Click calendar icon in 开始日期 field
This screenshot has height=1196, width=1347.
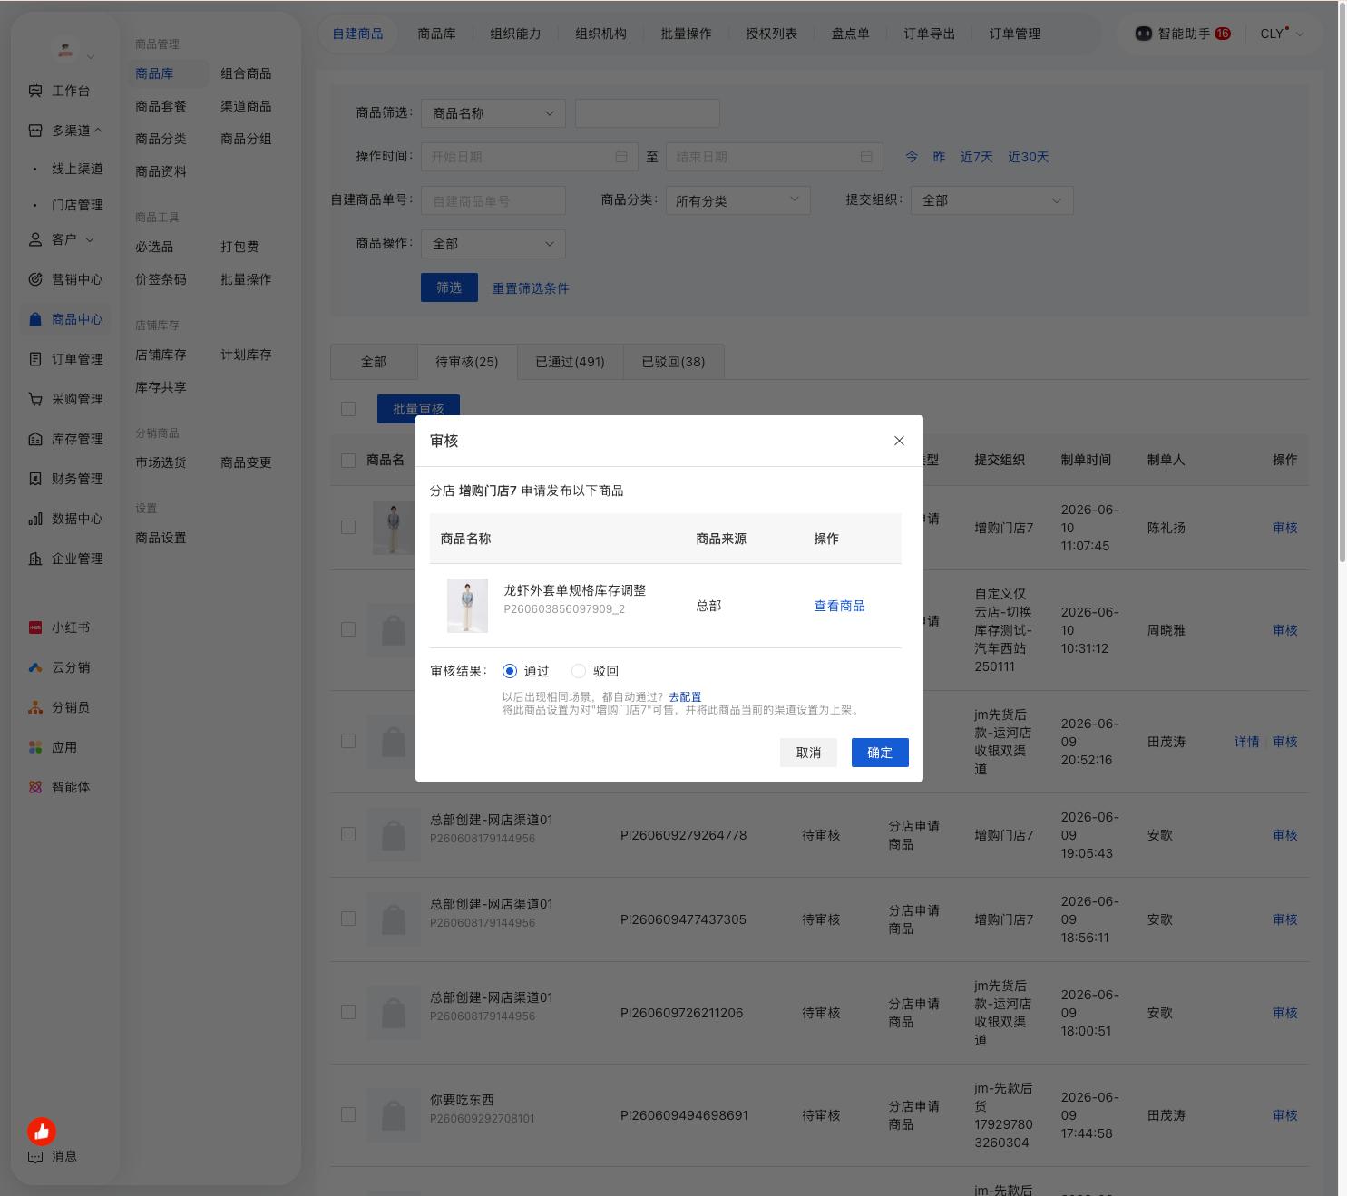621,157
